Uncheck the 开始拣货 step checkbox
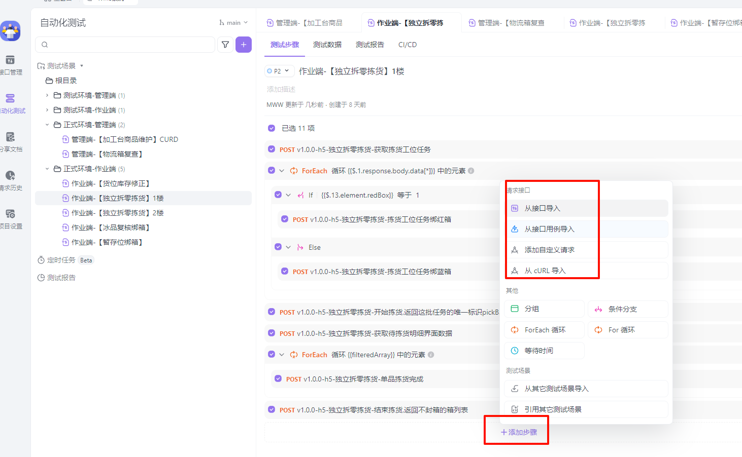The image size is (742, 457). 272,312
